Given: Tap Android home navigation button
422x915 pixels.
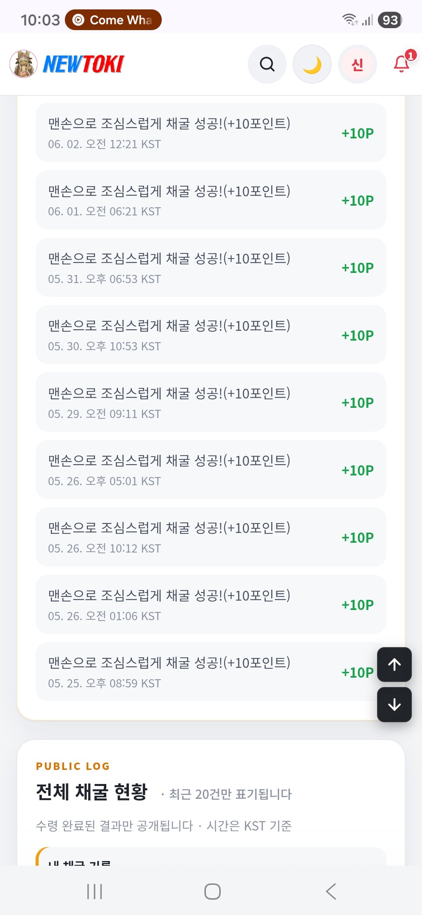Looking at the screenshot, I should pos(213,892).
